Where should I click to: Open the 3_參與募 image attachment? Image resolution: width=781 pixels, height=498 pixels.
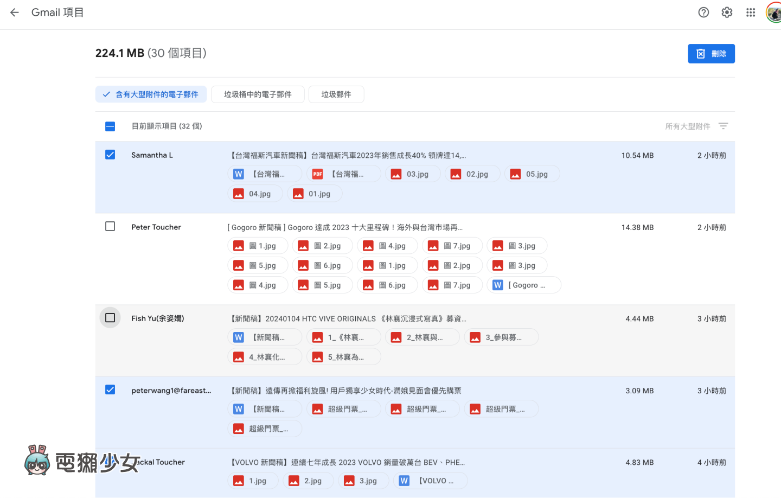coord(502,337)
